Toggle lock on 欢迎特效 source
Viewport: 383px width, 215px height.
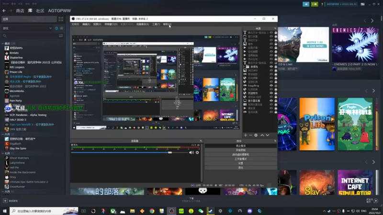click(276, 93)
